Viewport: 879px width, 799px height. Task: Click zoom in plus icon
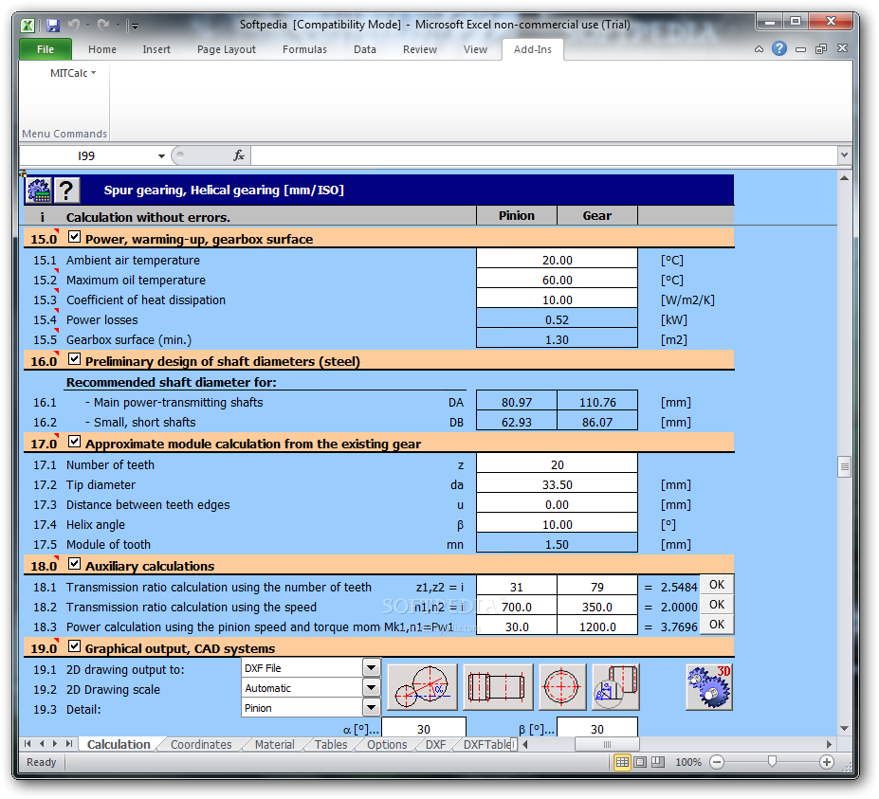click(x=827, y=762)
